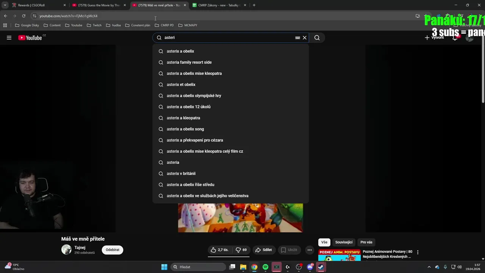Share the video via Sdílet

click(x=263, y=250)
